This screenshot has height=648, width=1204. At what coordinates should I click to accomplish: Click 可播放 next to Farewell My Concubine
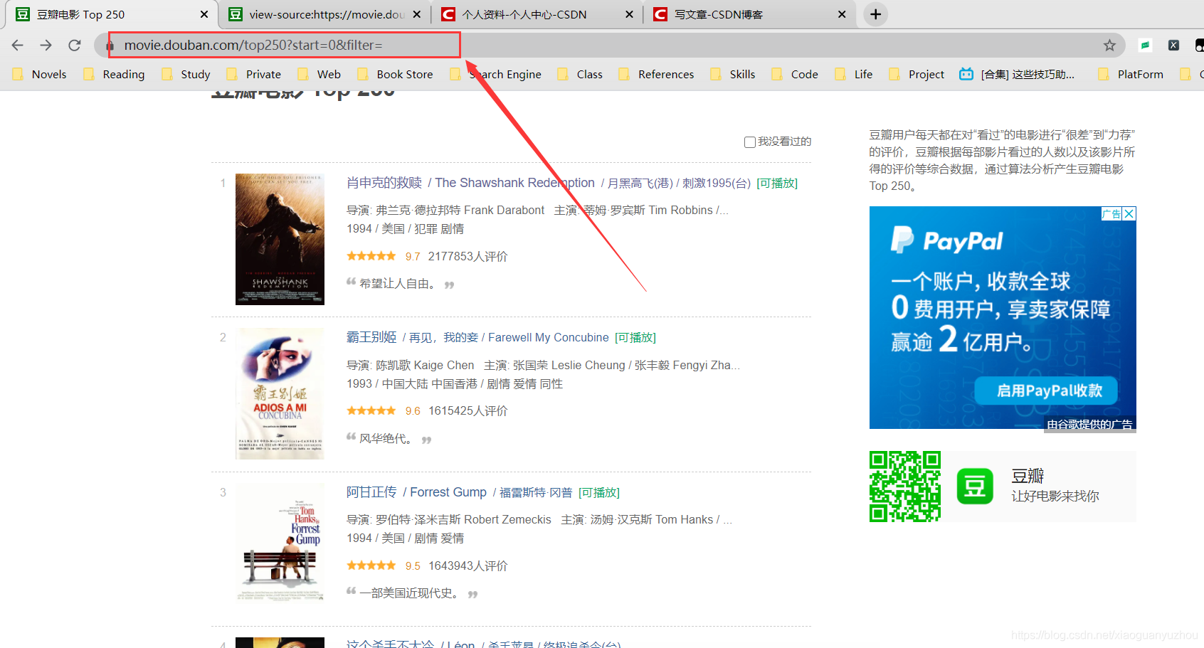(635, 337)
